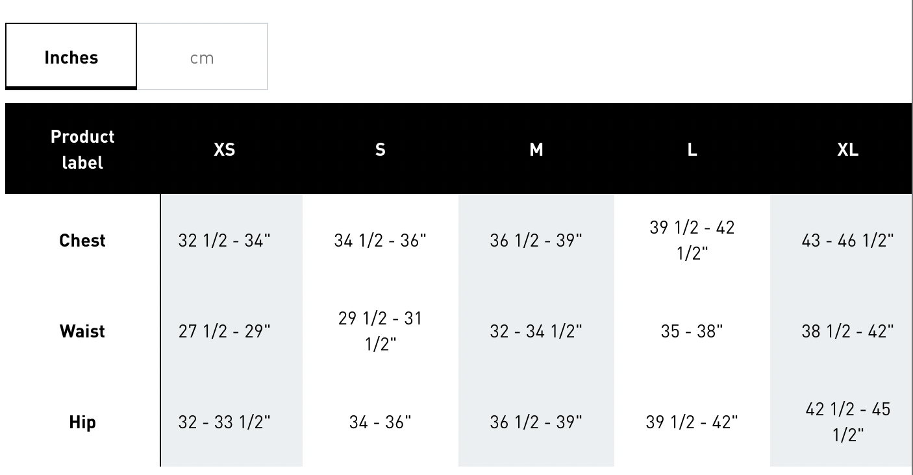Switch to the Inches tab
This screenshot has height=475, width=913.
tap(71, 56)
